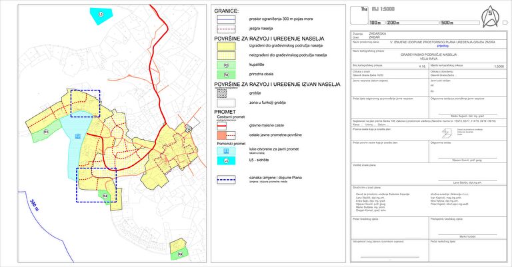Click the 'glavne mjesne ceste' label
Image resolution: width=512 pixels, height=267 pixels.
[267, 125]
